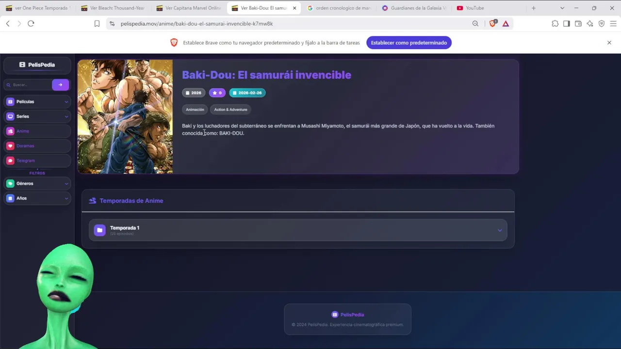Click the Temporadas de Anime heading

point(131,201)
